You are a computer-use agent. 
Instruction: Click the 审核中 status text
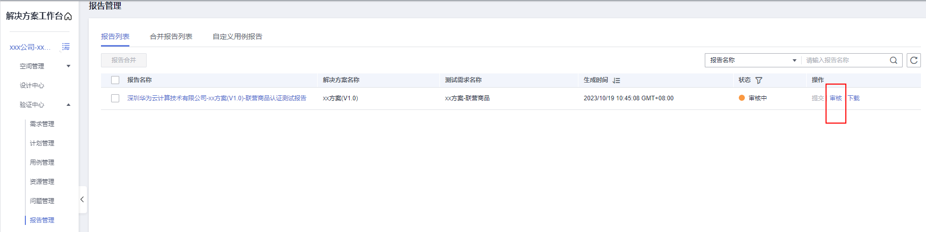(758, 98)
